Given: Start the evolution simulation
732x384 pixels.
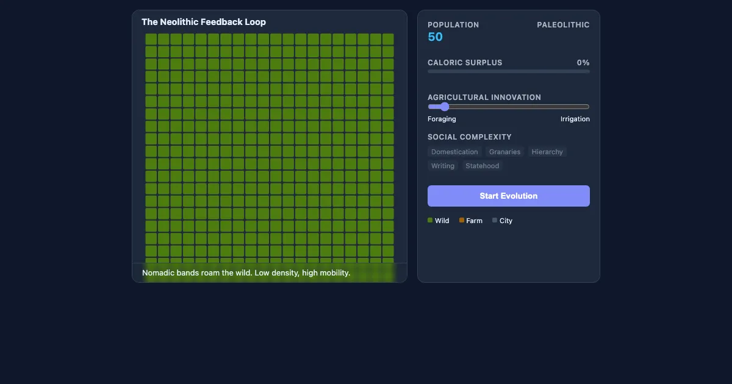Looking at the screenshot, I should click(x=509, y=196).
